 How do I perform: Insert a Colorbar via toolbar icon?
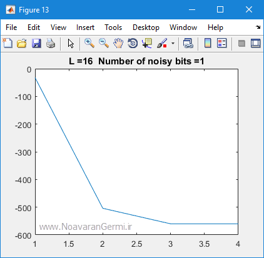(208, 43)
